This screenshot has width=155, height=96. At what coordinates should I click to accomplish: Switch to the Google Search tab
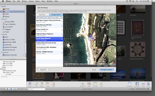56,15
